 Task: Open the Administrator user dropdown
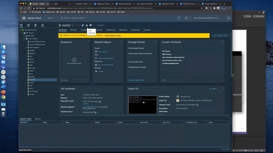point(206,18)
